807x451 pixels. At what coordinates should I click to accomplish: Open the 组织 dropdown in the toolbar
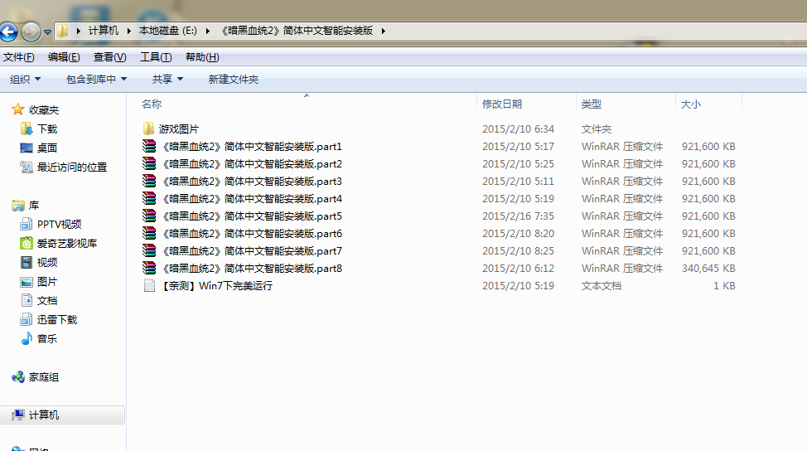[25, 80]
